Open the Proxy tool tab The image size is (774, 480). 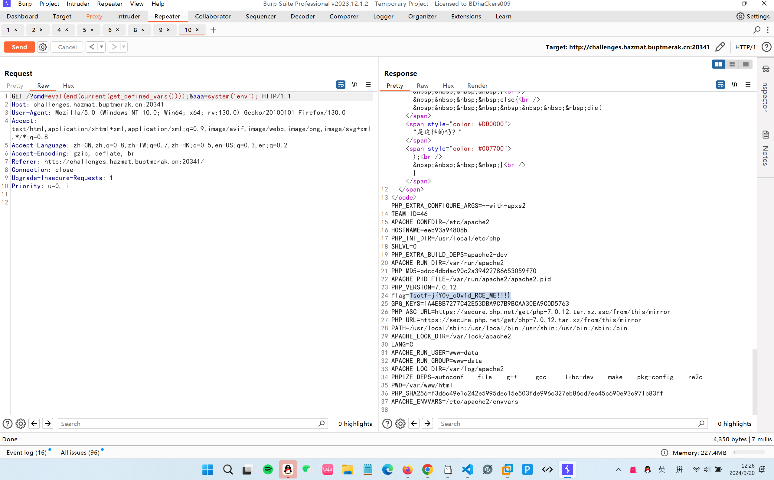tap(94, 16)
